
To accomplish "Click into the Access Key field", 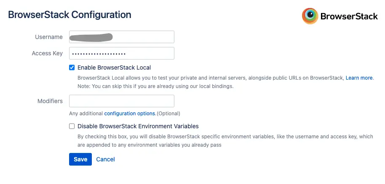I will click(121, 53).
